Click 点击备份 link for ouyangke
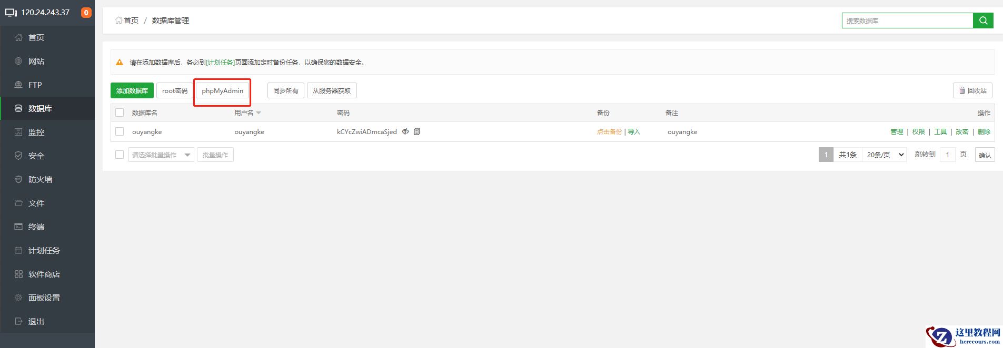This screenshot has width=1003, height=348. pyautogui.click(x=609, y=131)
